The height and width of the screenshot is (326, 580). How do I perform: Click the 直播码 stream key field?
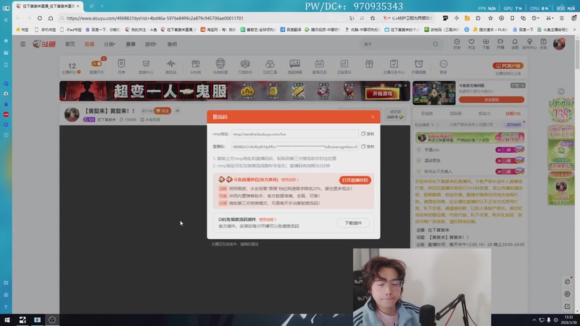(x=295, y=147)
